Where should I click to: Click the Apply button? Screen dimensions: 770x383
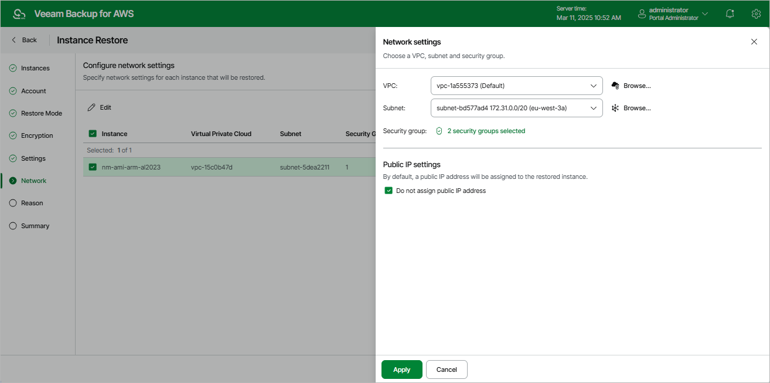click(401, 370)
